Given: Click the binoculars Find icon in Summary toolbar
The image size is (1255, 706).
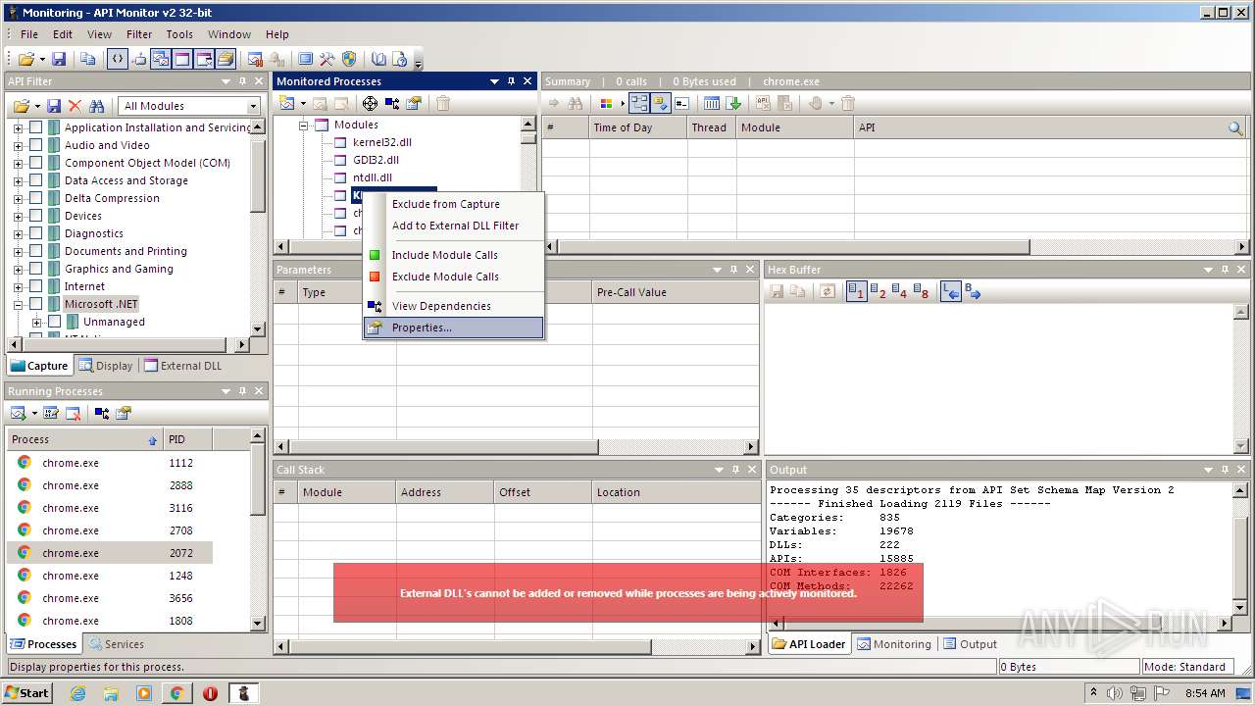Looking at the screenshot, I should [576, 103].
